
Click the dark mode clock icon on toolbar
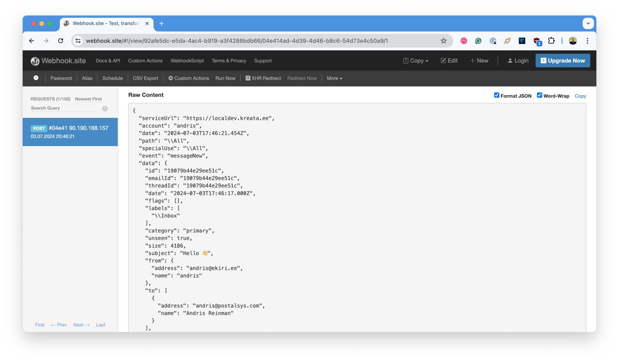tap(36, 78)
